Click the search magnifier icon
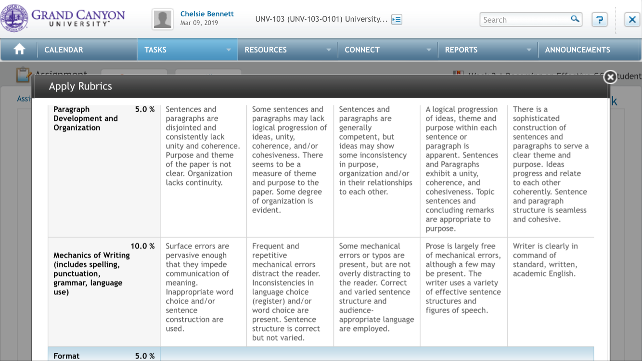The width and height of the screenshot is (642, 361). pyautogui.click(x=575, y=19)
